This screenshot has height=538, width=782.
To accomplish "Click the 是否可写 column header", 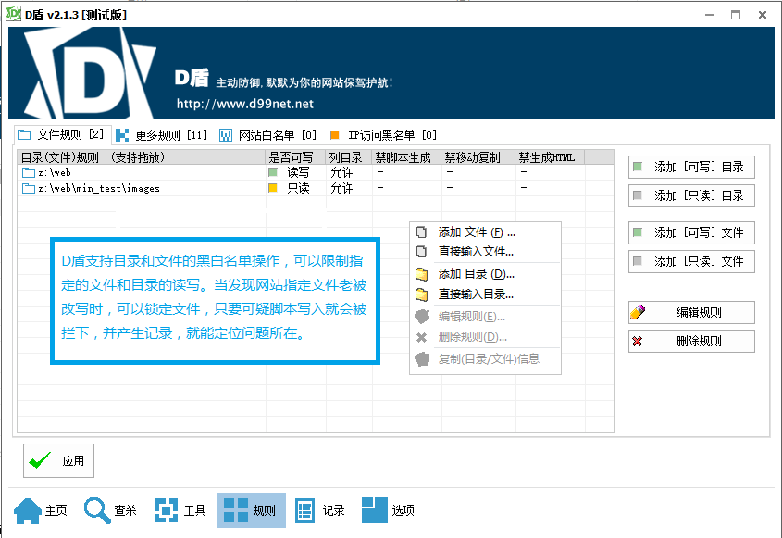I will tap(295, 157).
